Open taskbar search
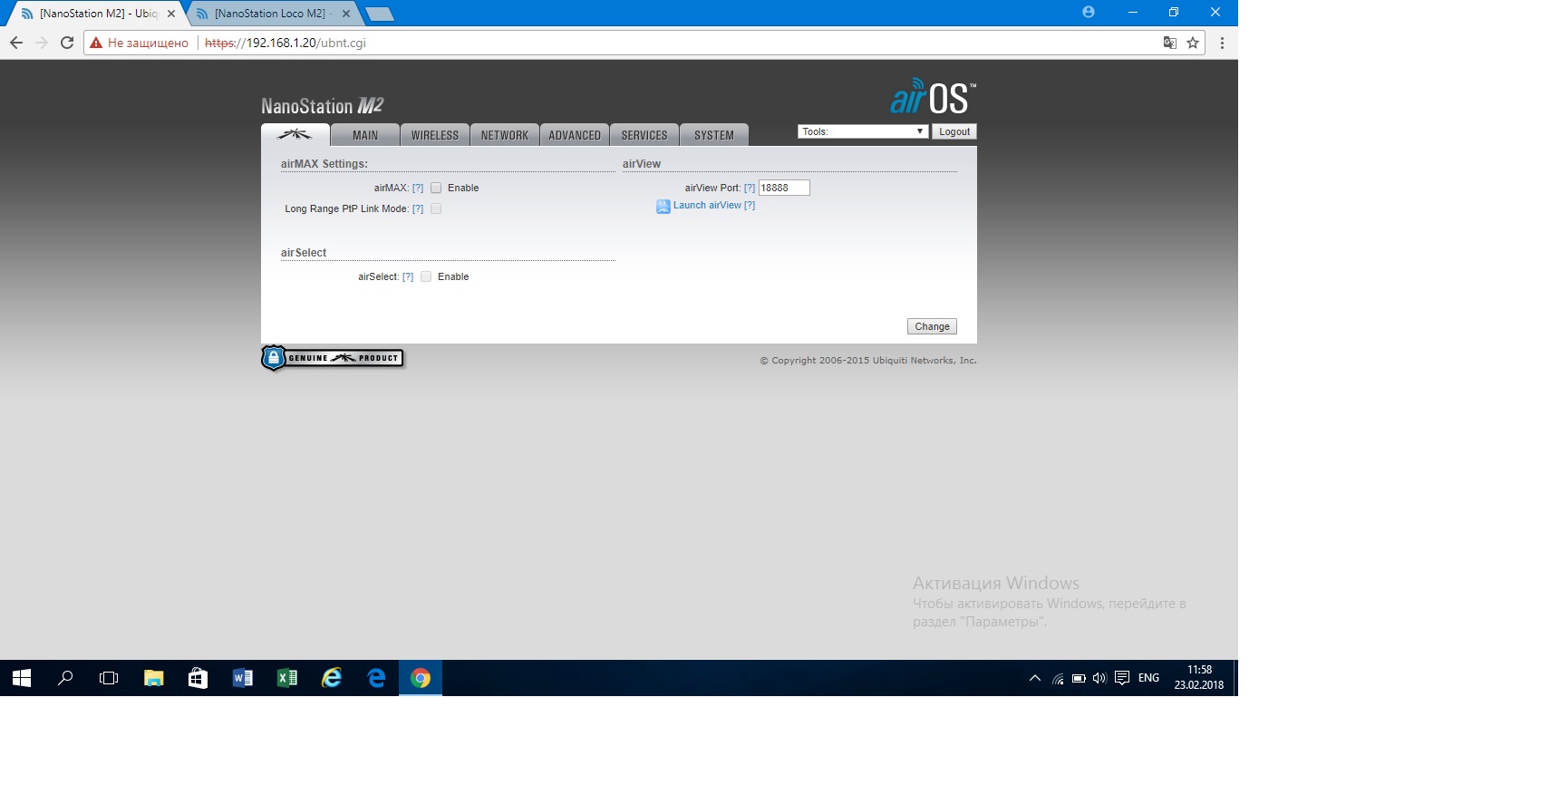This screenshot has height=794, width=1559. tap(65, 678)
